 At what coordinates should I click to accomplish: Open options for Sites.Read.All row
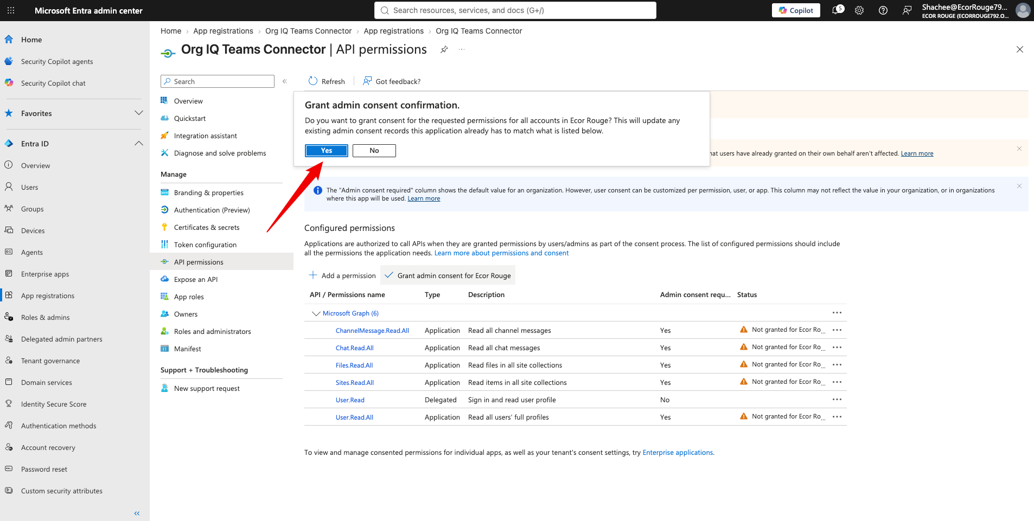tap(837, 382)
